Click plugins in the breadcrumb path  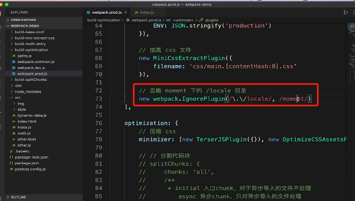tap(212, 20)
